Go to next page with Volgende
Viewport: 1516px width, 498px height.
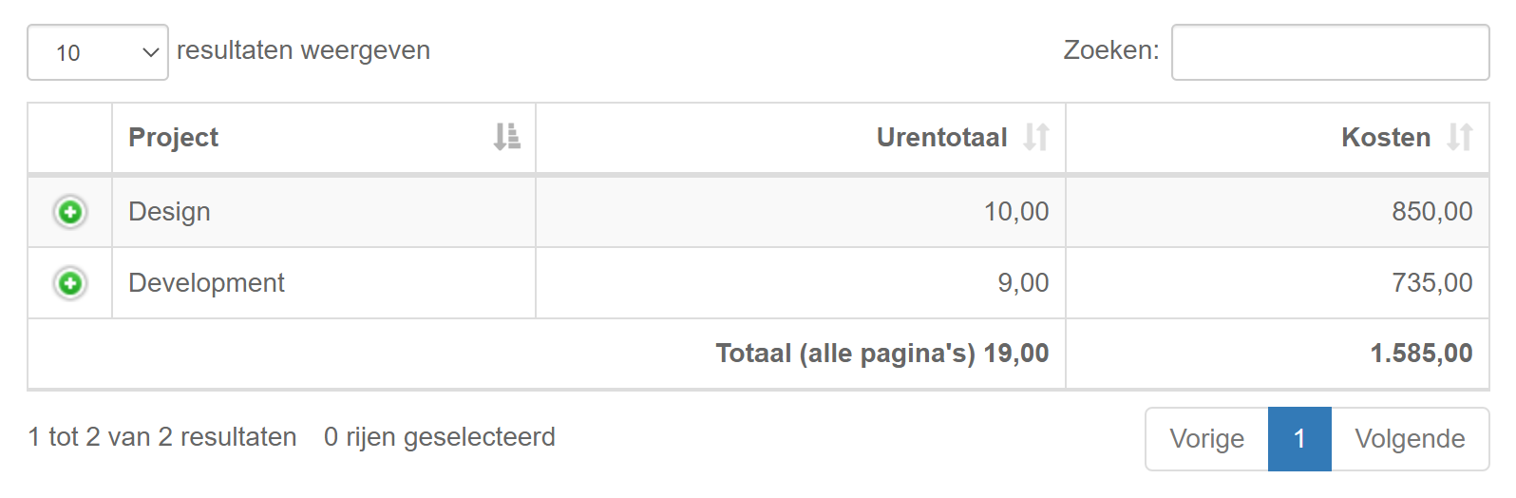[1410, 439]
